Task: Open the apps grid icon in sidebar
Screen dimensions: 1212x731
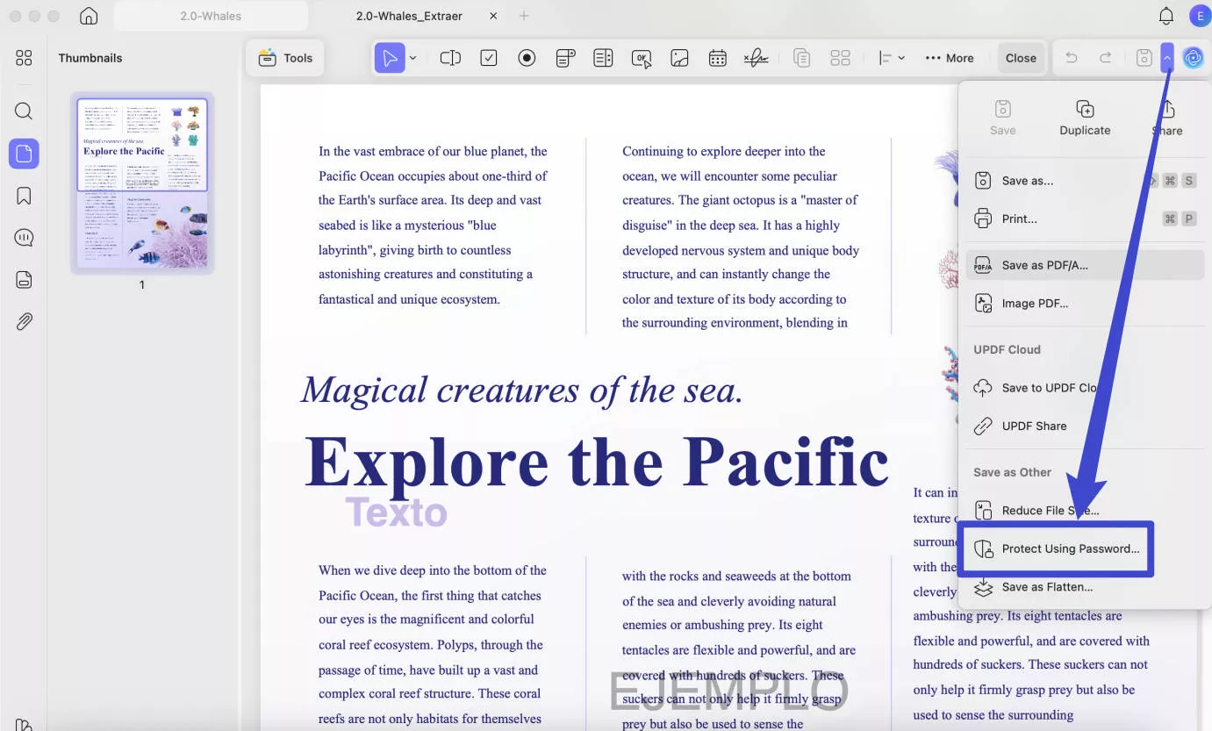Action: tap(24, 58)
